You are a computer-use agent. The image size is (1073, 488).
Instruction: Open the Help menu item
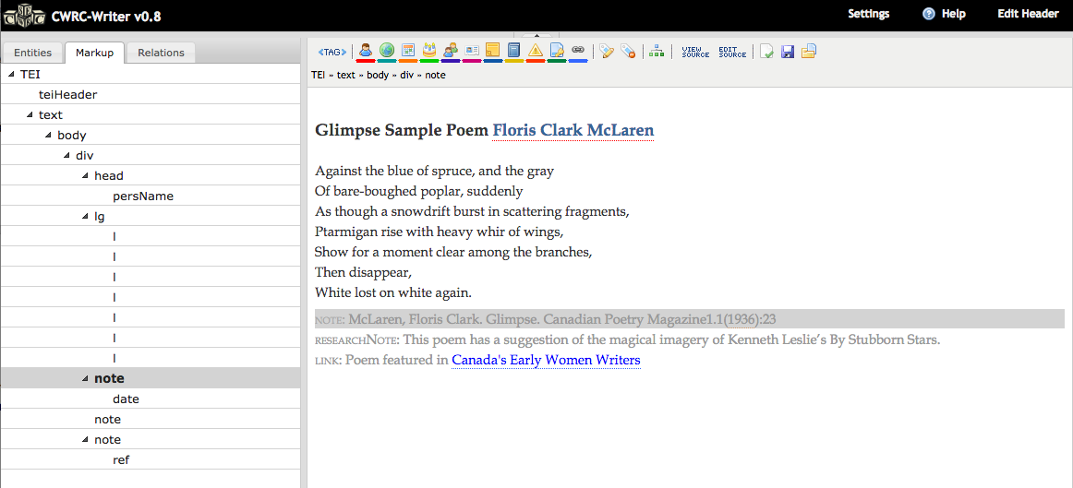click(x=953, y=14)
